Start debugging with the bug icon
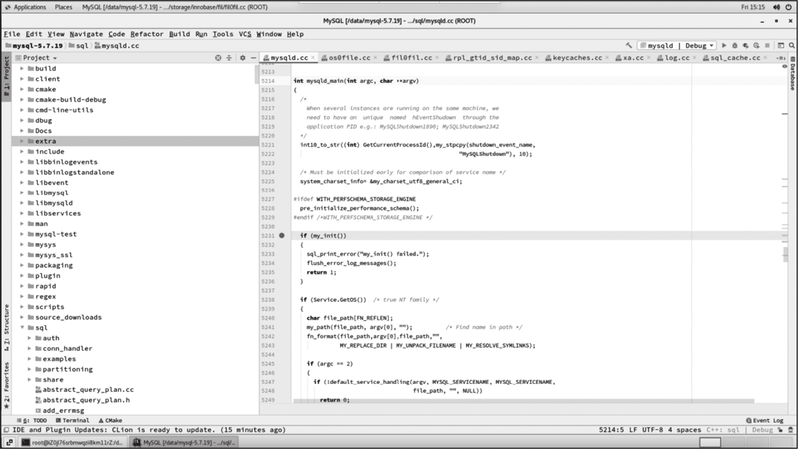The width and height of the screenshot is (798, 449). coord(734,46)
